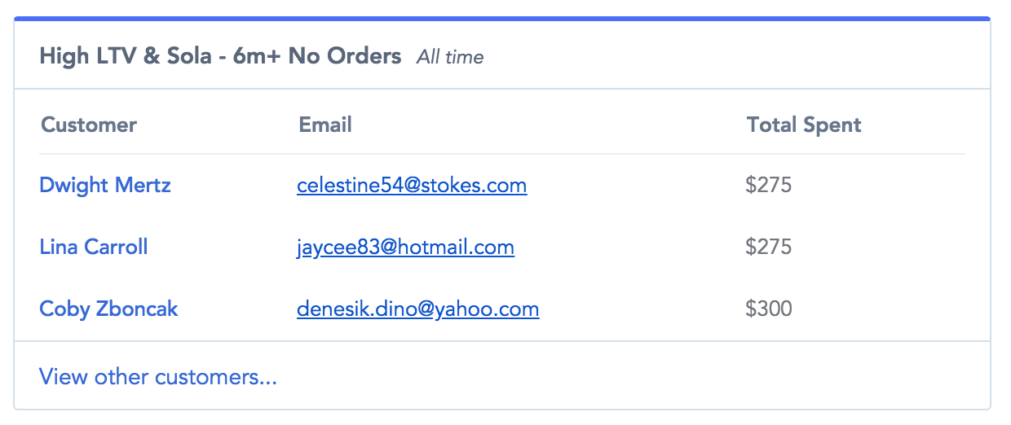The width and height of the screenshot is (1011, 425).
Task: Click the High LTV & Sola segment title
Action: click(x=220, y=56)
